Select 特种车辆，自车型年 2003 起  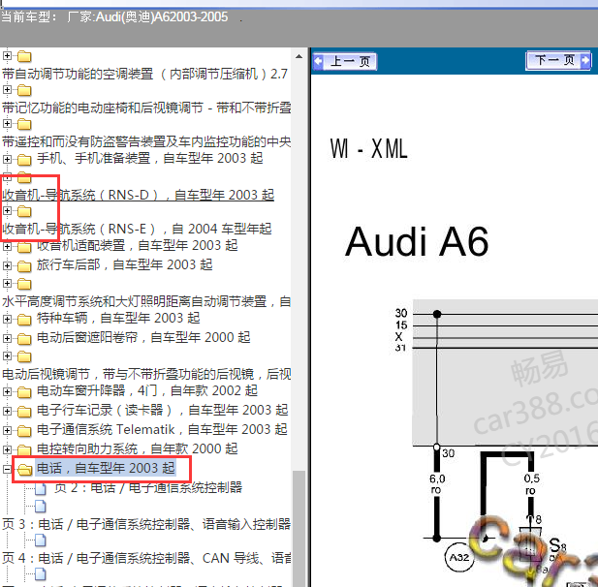point(118,318)
